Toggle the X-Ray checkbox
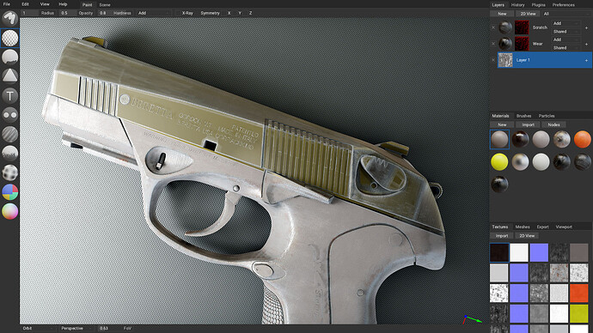 pyautogui.click(x=184, y=13)
